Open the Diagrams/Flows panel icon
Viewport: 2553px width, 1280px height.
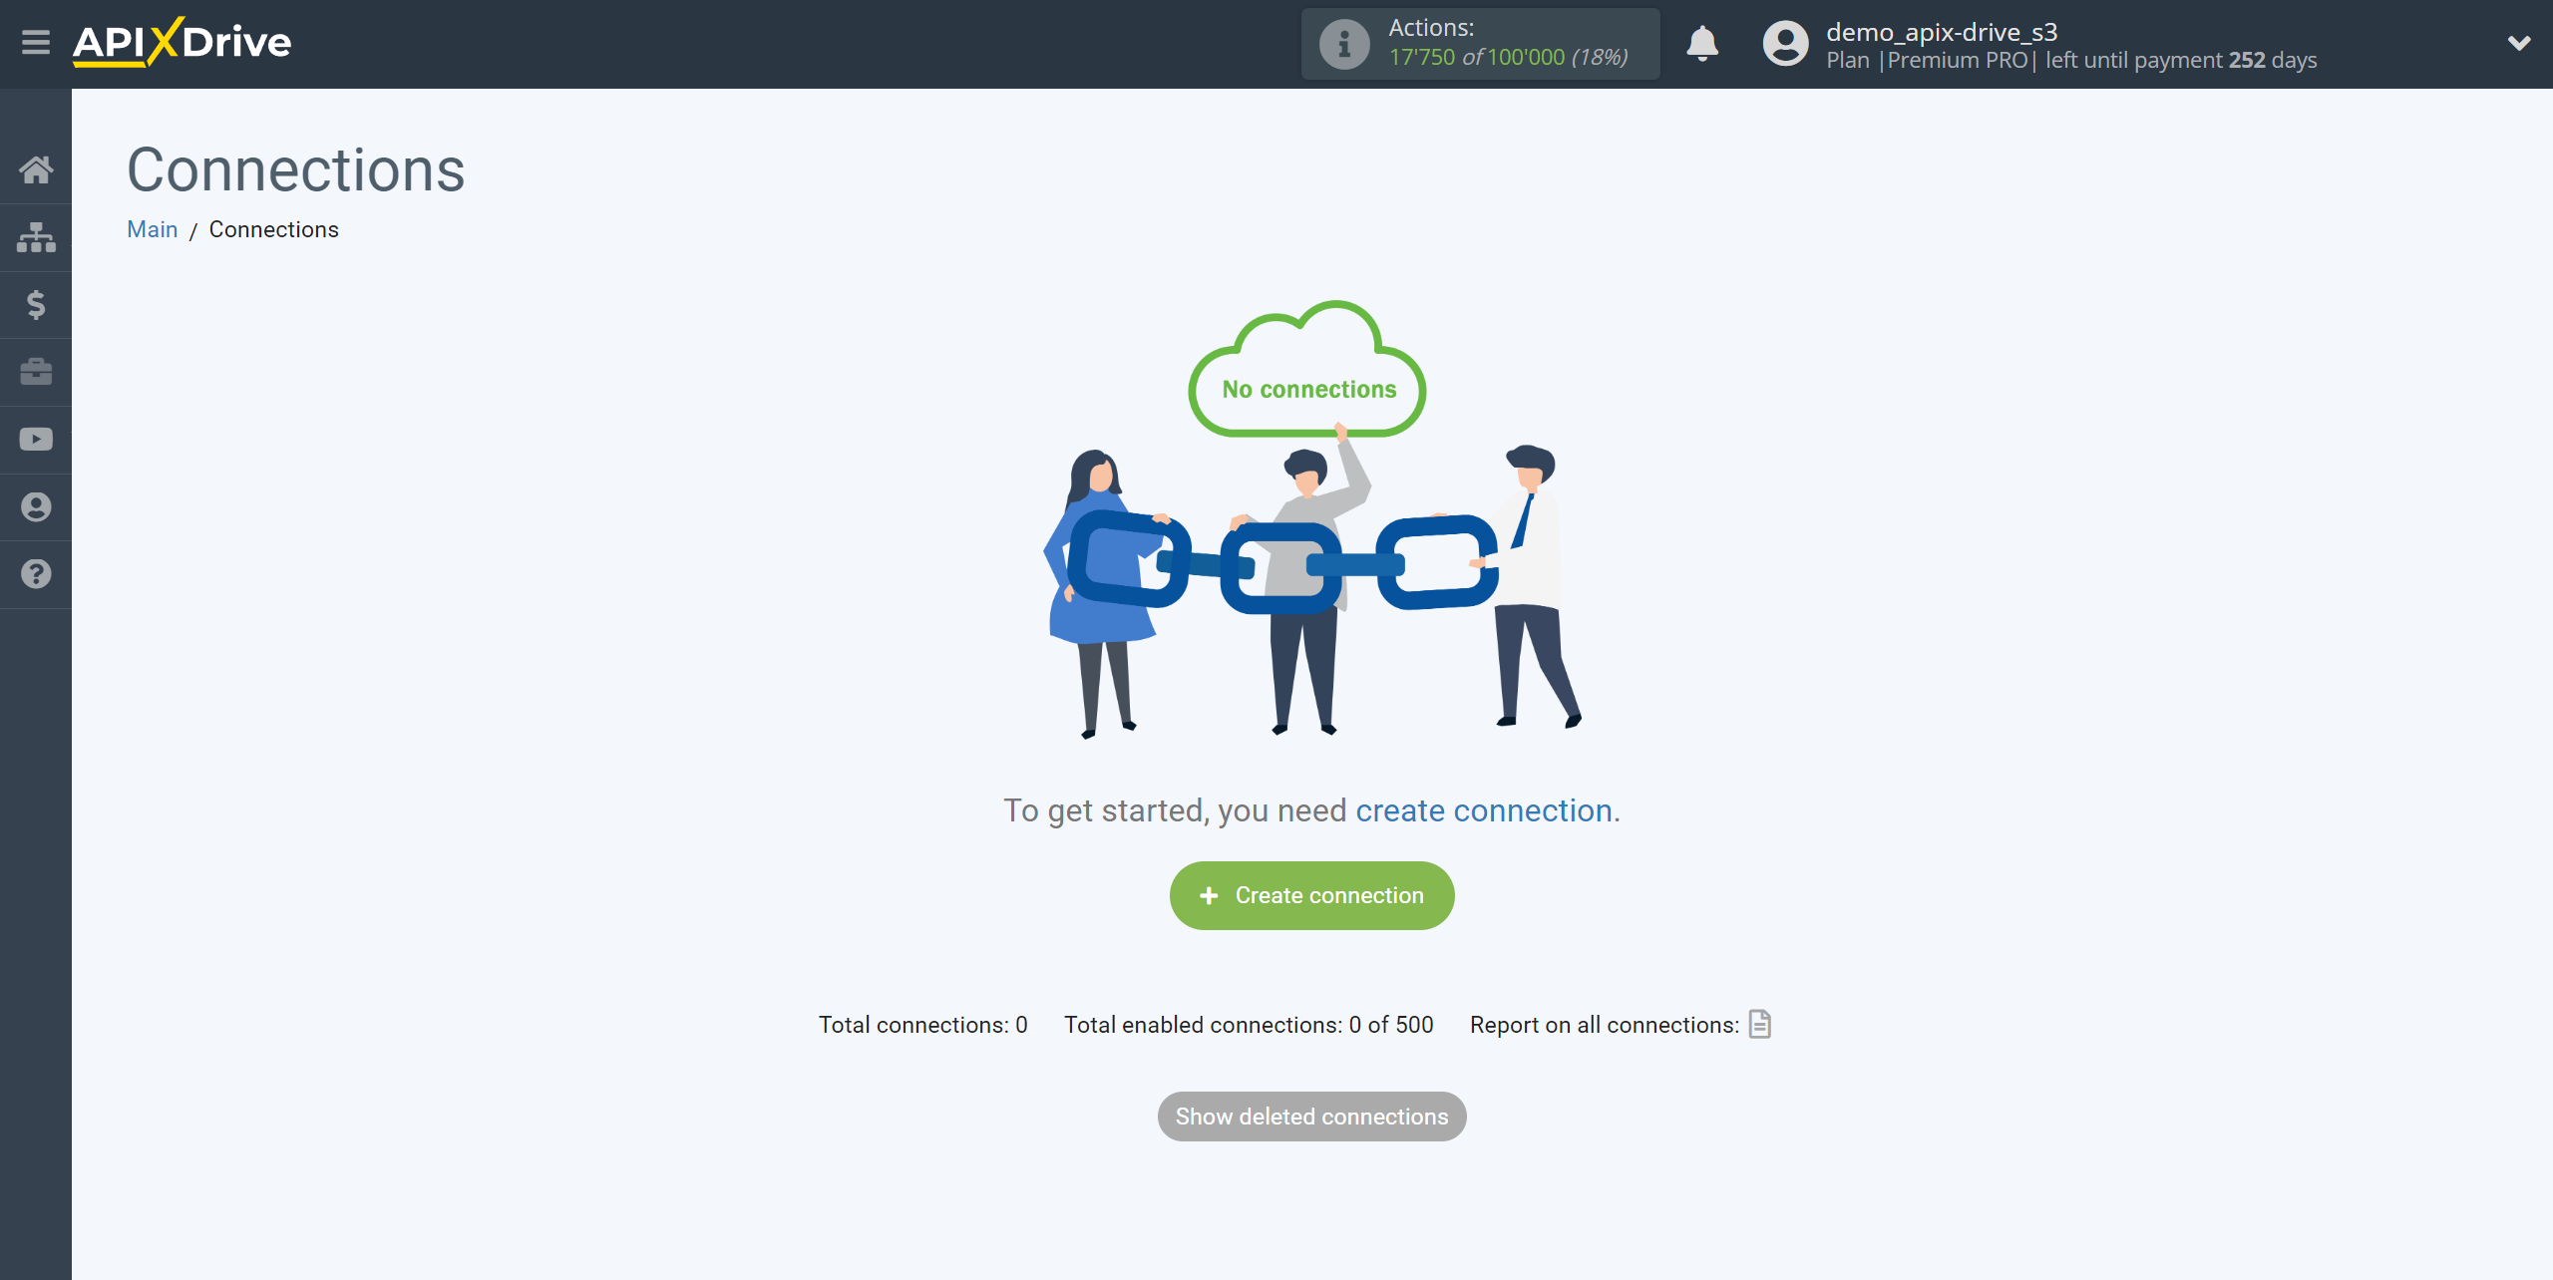tap(36, 235)
